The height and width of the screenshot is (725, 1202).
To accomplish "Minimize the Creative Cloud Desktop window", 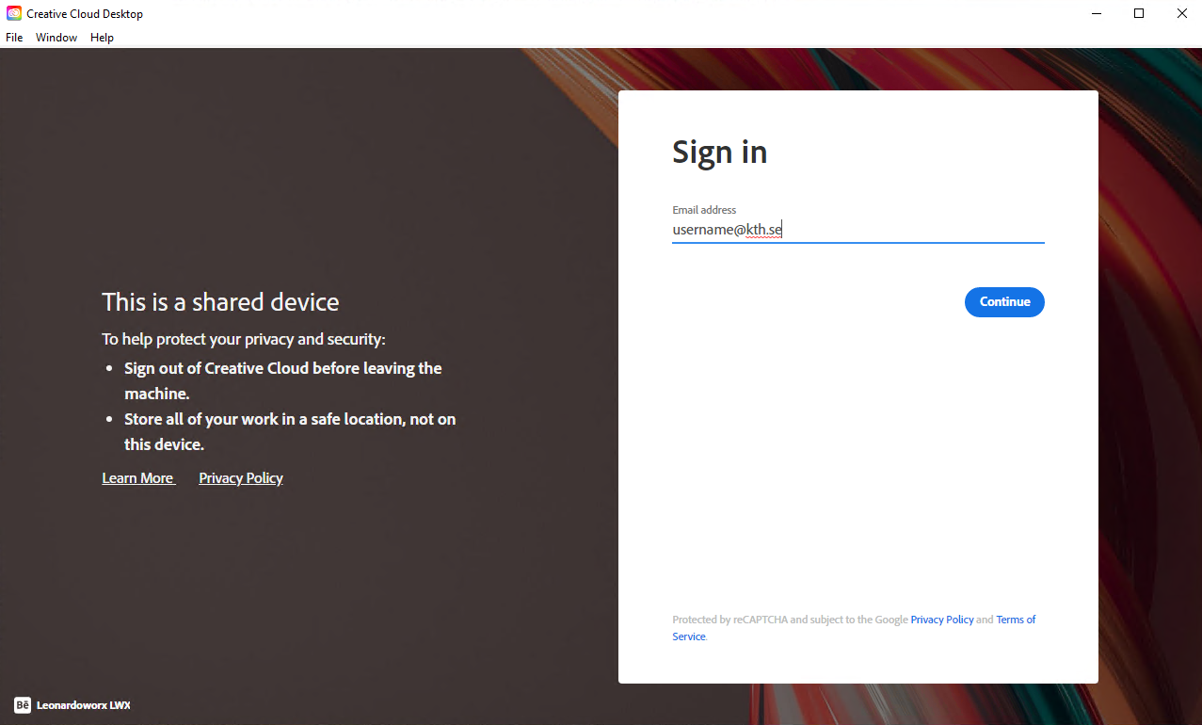I will (1096, 14).
